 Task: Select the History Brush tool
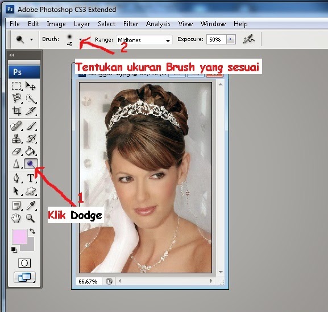coord(31,138)
